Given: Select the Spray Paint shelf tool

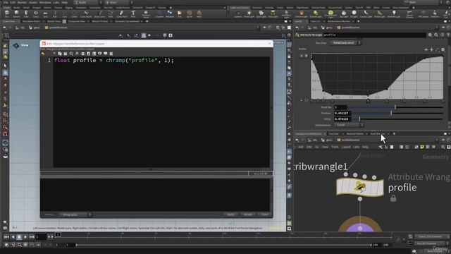Looking at the screenshot, I should [x=122, y=13].
